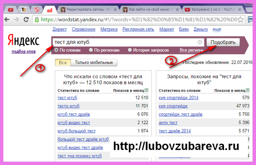
Task: Open the 'ютуб видео тест драйв' link
Action: point(80,148)
